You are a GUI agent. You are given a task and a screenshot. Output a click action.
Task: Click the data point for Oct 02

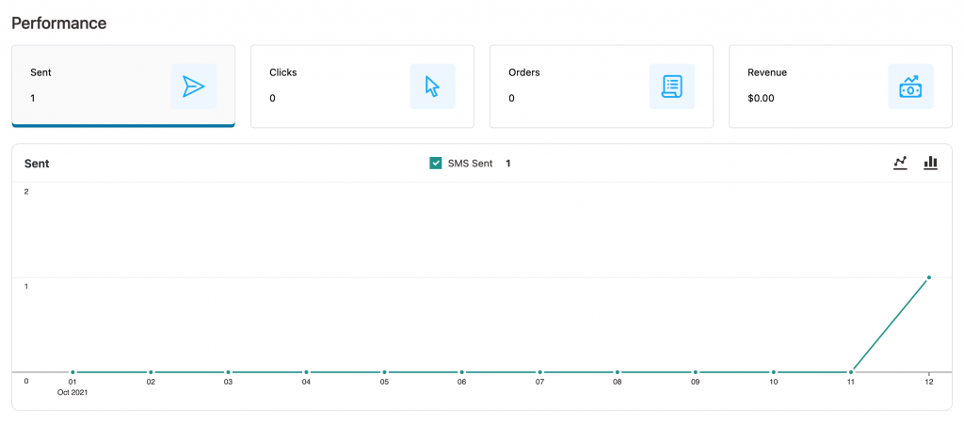tap(151, 372)
